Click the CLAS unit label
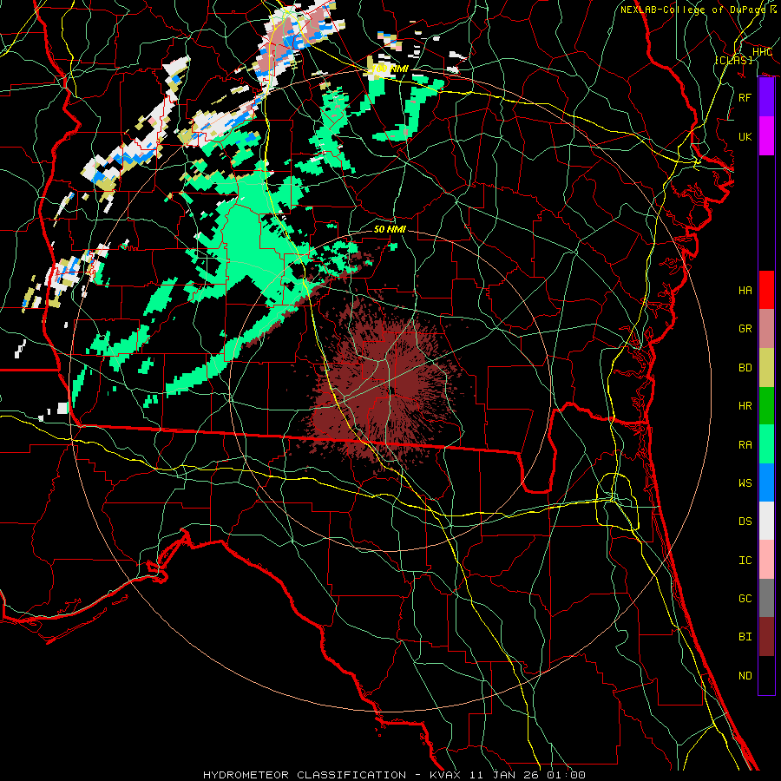Image resolution: width=781 pixels, height=781 pixels. point(733,61)
